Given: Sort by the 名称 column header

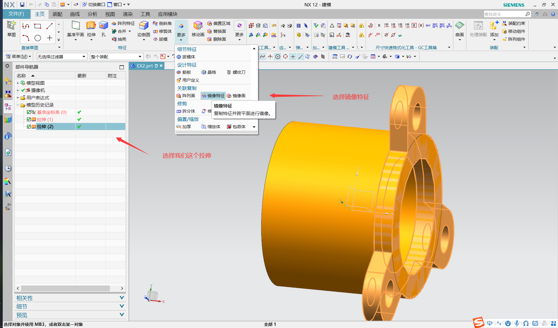Looking at the screenshot, I should pyautogui.click(x=45, y=76).
